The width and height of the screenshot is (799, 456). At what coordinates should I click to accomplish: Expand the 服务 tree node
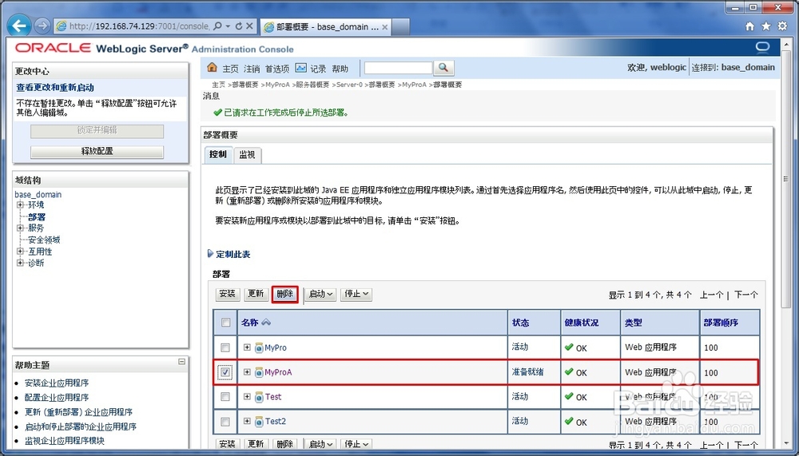(x=21, y=228)
